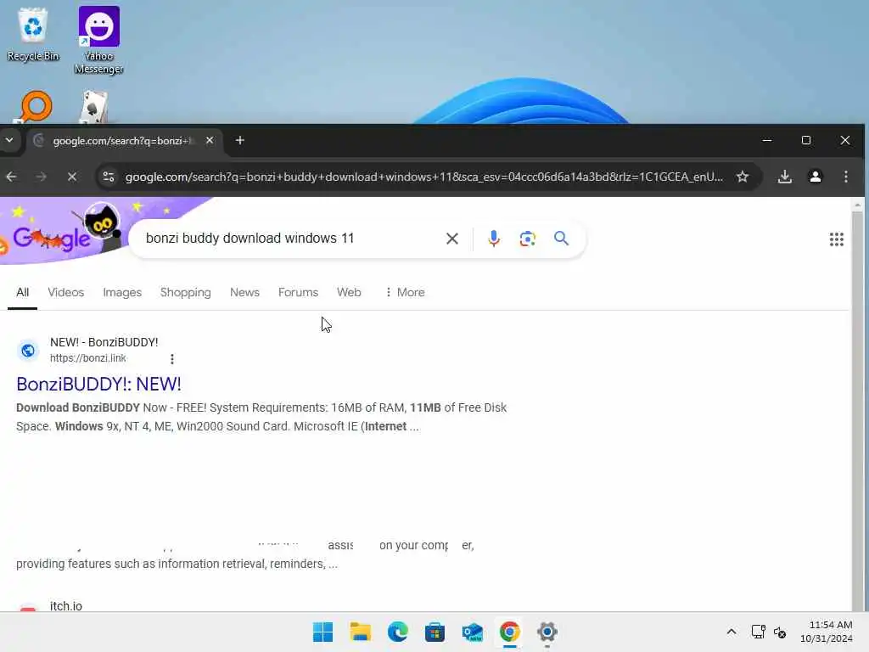Click the bonzi.link site favicon
Screen dimensions: 869x652
(x=28, y=351)
